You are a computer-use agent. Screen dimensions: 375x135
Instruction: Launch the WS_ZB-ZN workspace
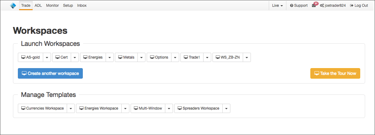tap(228, 57)
